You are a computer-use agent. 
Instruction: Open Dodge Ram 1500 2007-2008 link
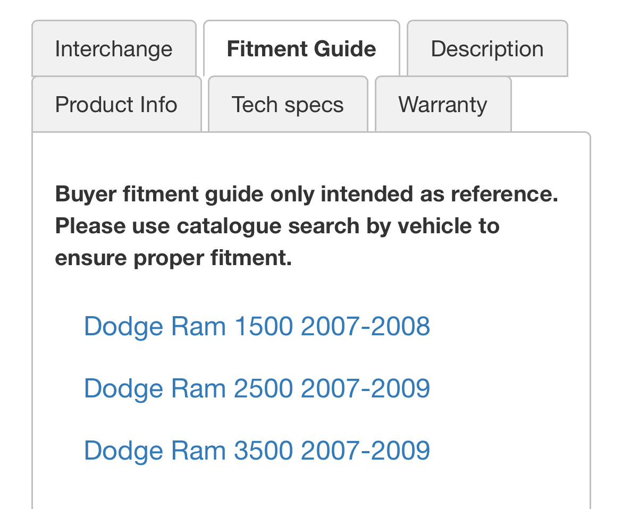(x=257, y=326)
